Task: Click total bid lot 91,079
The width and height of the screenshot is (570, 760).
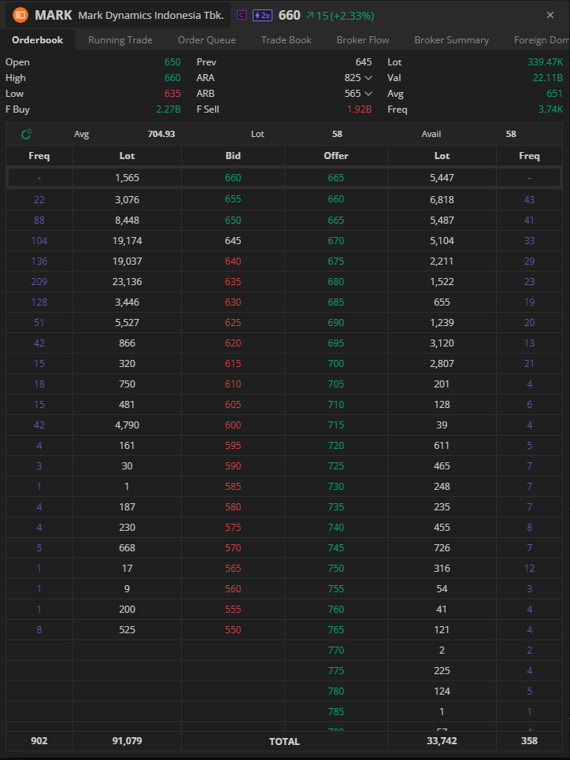Action: pyautogui.click(x=127, y=740)
